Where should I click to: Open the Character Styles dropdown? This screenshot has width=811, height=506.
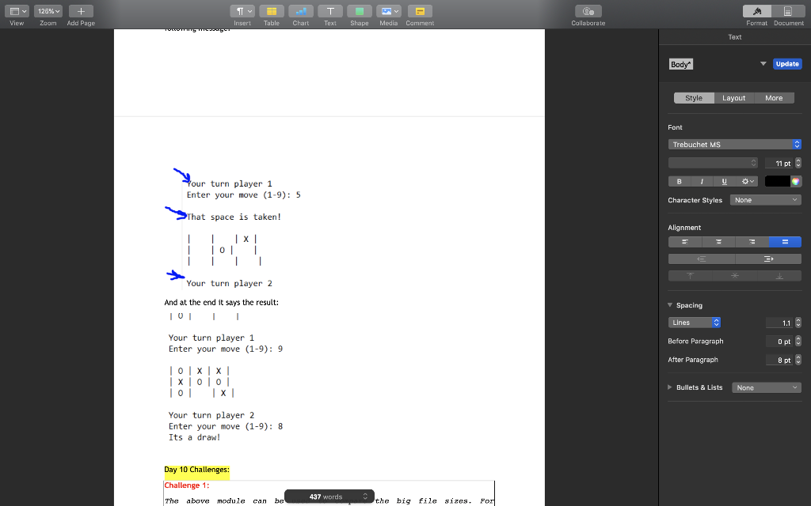coord(765,200)
